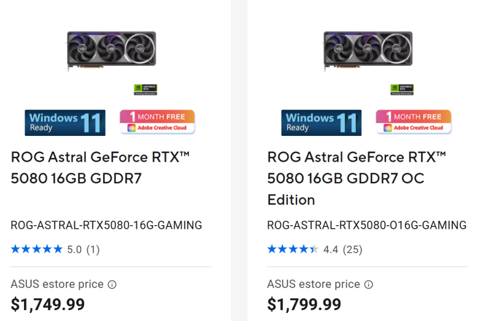Screen dimensions: 480x321
Task: Click model number ROG-ASTRAL-RTX5080-O16G-GAMING
Action: pyautogui.click(x=367, y=225)
